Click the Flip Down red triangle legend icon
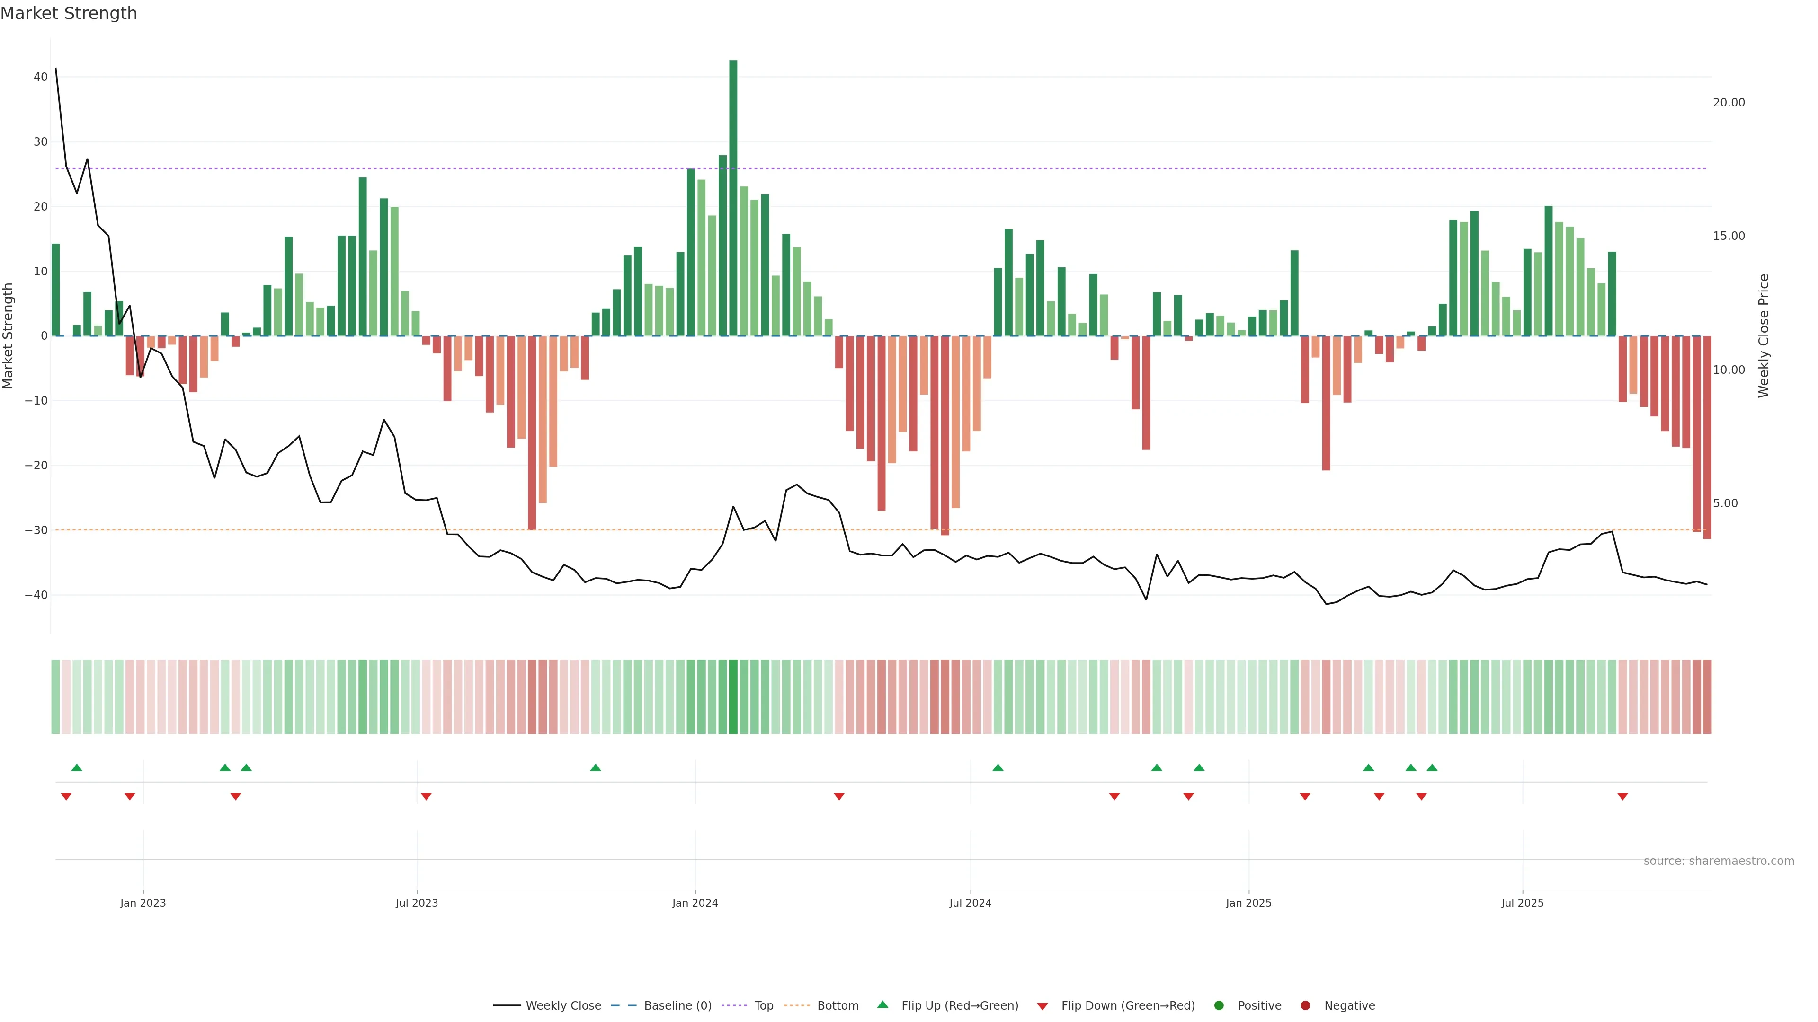Viewport: 1818px width, 1022px height. 1043,1006
